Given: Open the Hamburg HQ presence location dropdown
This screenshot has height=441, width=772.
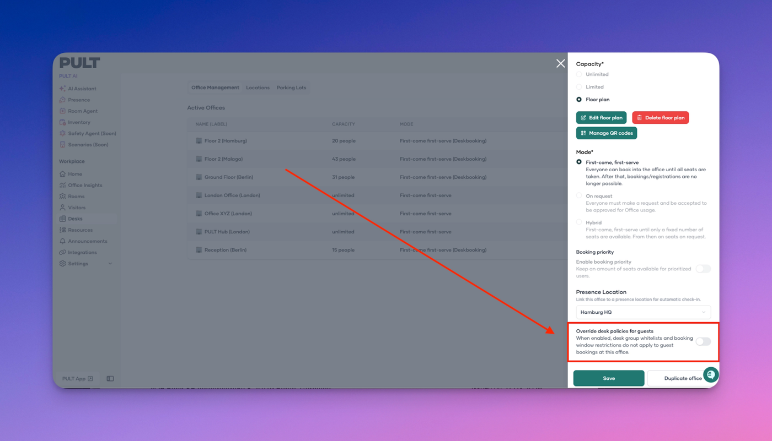Looking at the screenshot, I should (x=643, y=312).
